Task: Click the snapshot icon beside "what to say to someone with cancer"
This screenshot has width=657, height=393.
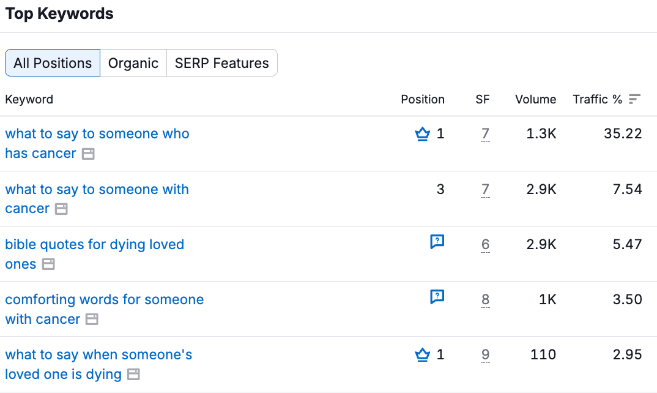Action: (62, 209)
